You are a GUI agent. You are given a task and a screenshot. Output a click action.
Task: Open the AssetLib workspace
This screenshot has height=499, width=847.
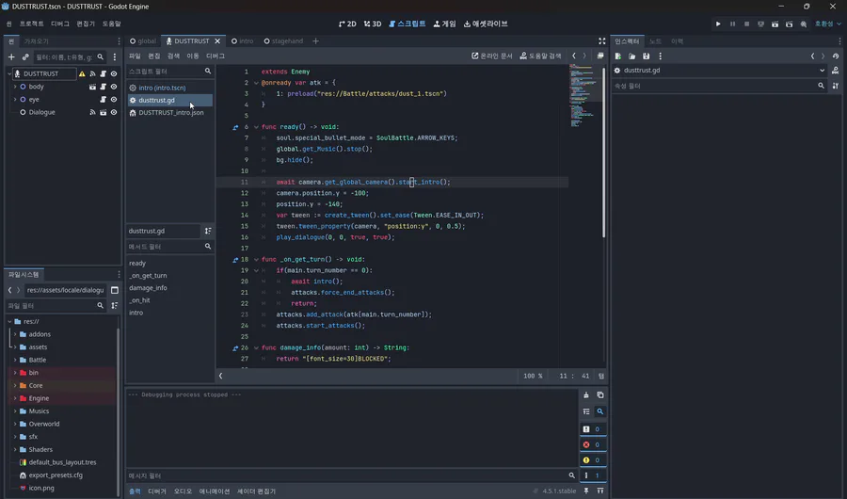pyautogui.click(x=486, y=24)
